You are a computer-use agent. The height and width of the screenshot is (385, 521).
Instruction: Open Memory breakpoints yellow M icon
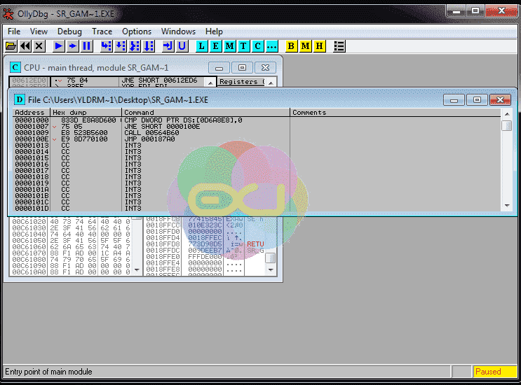(305, 45)
